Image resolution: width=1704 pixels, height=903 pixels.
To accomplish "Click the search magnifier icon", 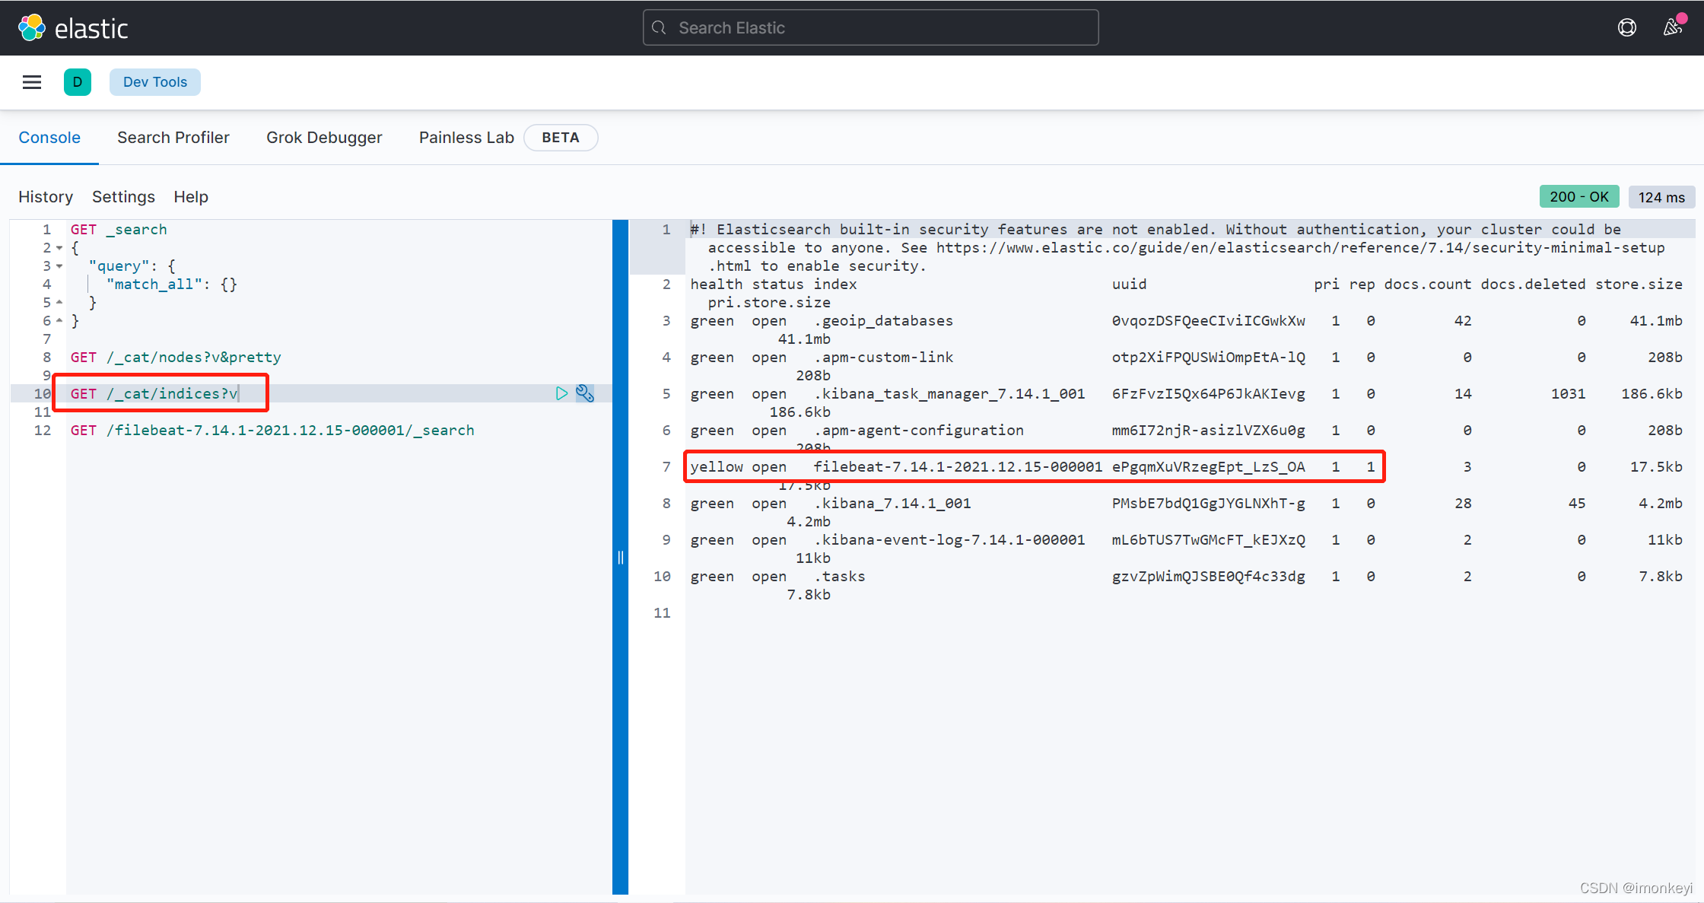I will pyautogui.click(x=660, y=28).
